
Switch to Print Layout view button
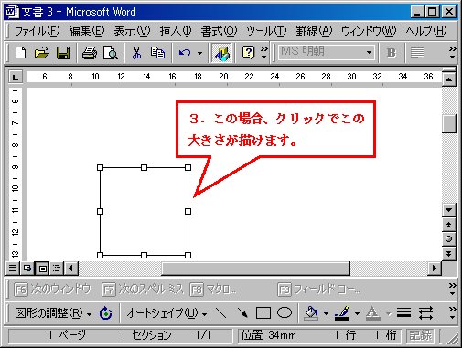pyautogui.click(x=43, y=269)
